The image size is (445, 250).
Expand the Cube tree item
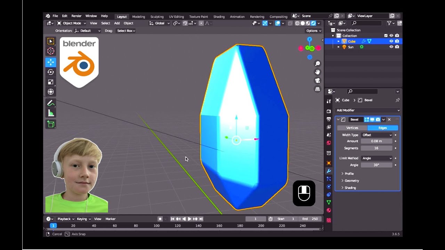click(339, 41)
